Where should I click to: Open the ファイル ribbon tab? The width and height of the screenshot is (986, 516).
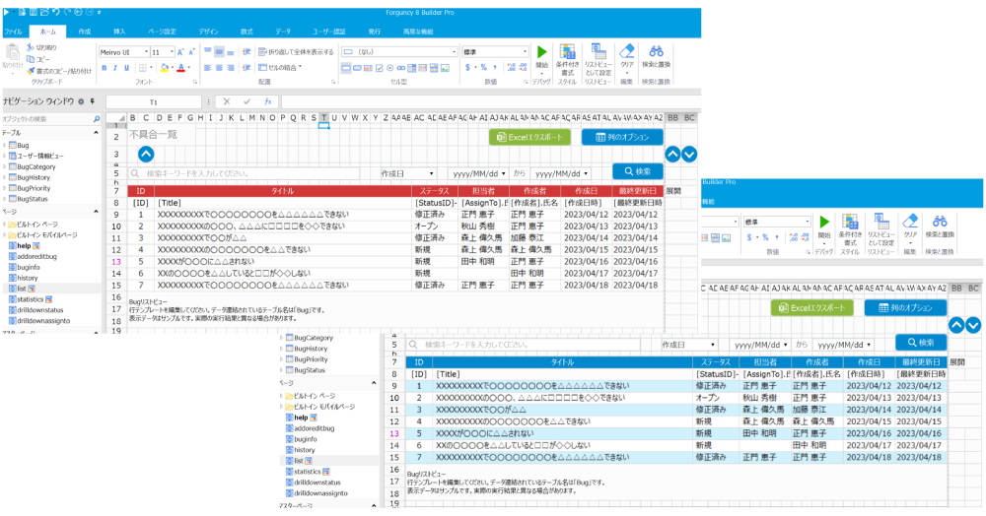click(x=13, y=32)
